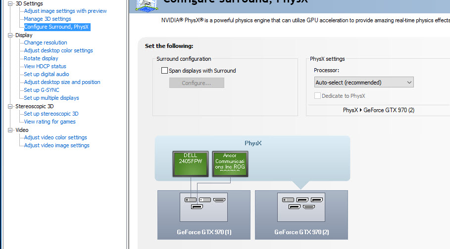This screenshot has height=249, width=450.
Task: Click the Stereoscopic 3D category label
Action: [35, 106]
